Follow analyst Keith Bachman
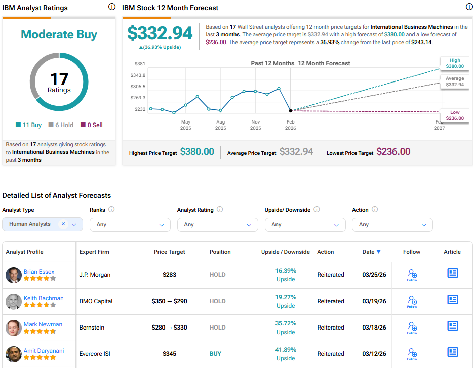Image resolution: width=473 pixels, height=368 pixels. click(x=412, y=301)
